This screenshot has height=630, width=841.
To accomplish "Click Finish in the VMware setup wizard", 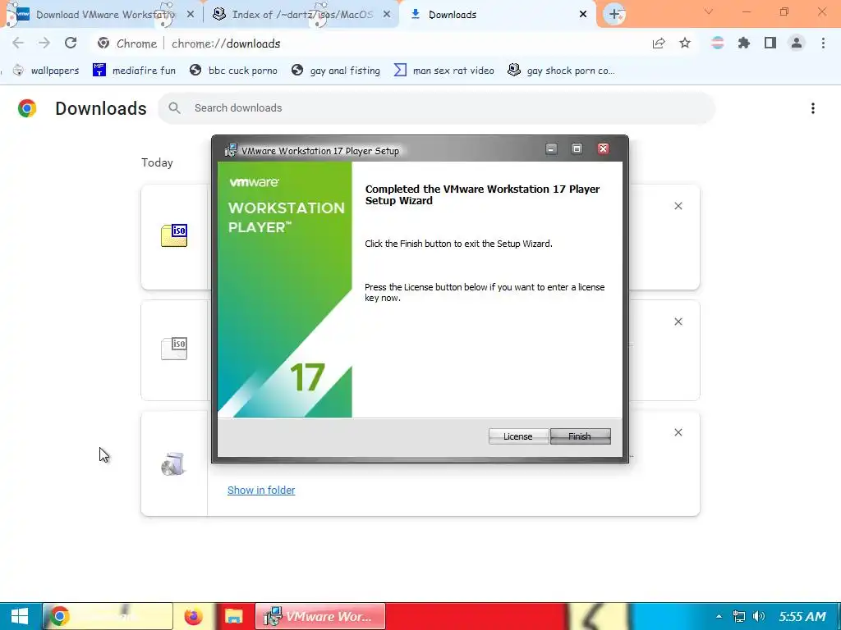I will click(x=580, y=436).
